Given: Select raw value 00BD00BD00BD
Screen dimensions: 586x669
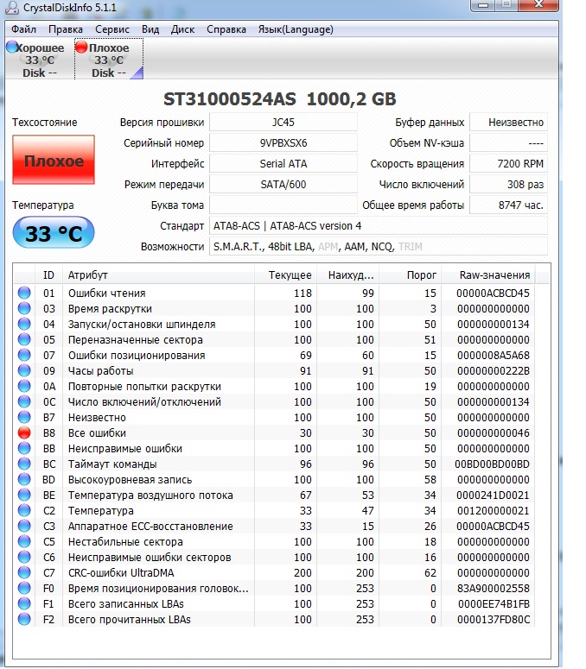Looking at the screenshot, I should coord(492,464).
